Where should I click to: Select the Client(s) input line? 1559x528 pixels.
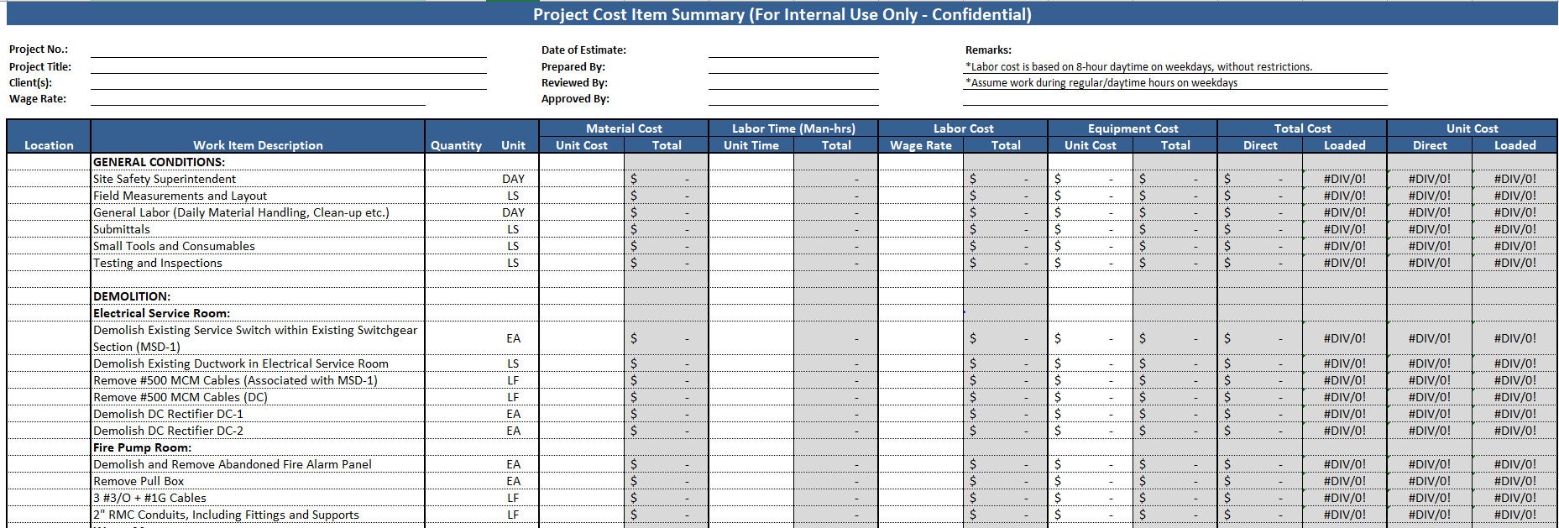(289, 82)
